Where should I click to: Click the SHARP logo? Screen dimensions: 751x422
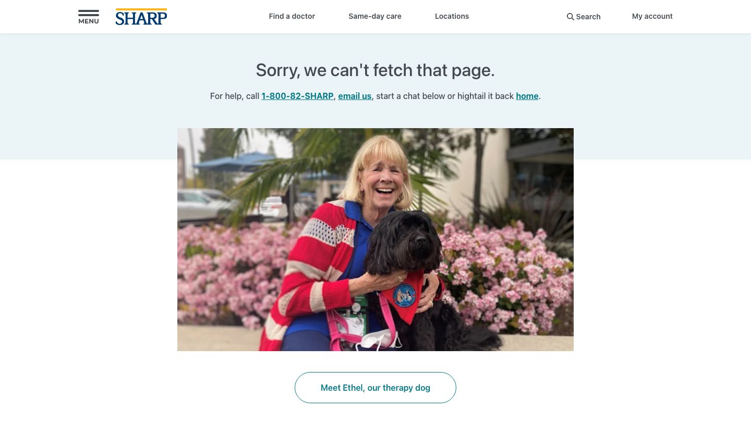click(141, 17)
